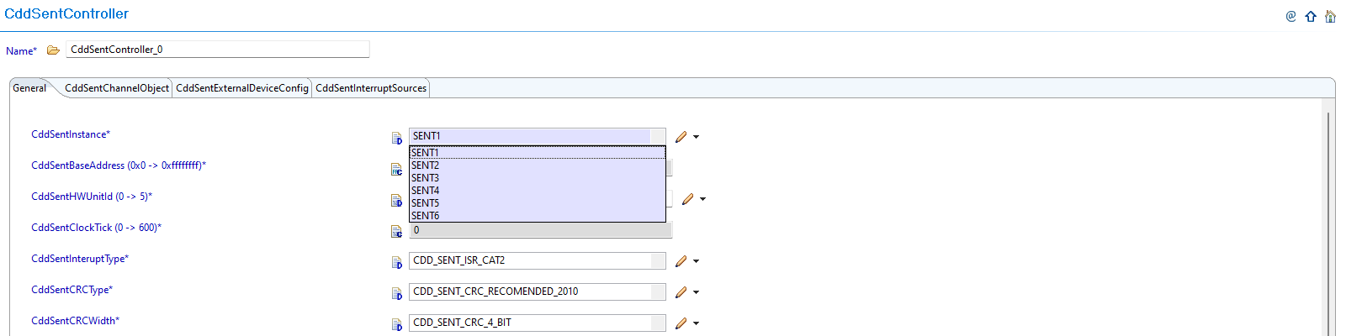
Task: Click the vertical scrollbar on the right
Action: [x=1328, y=218]
